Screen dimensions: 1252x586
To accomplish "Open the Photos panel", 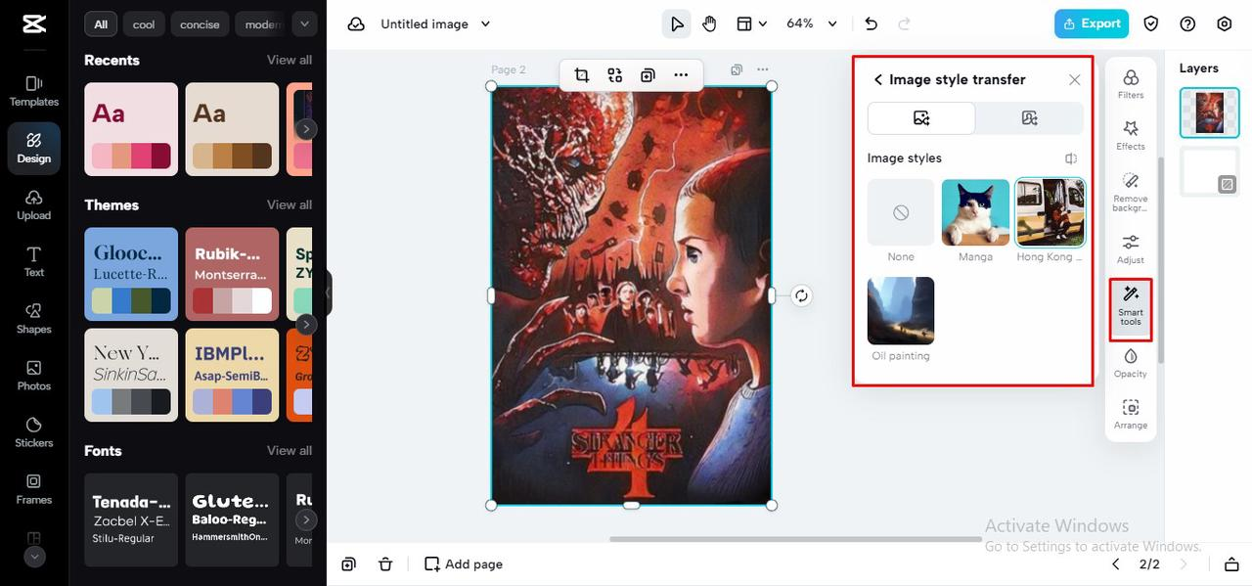I will [34, 375].
